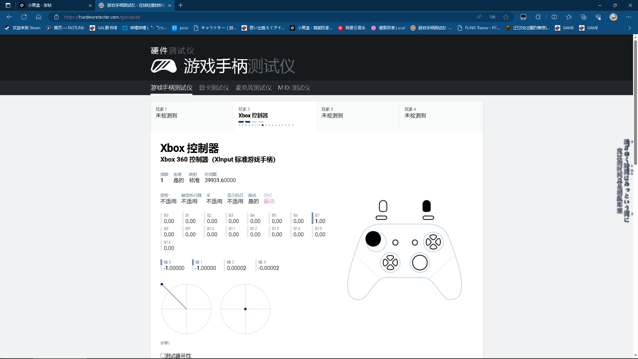
Task: Open the 思い出抱えてアイ bookmark
Action: click(263, 28)
